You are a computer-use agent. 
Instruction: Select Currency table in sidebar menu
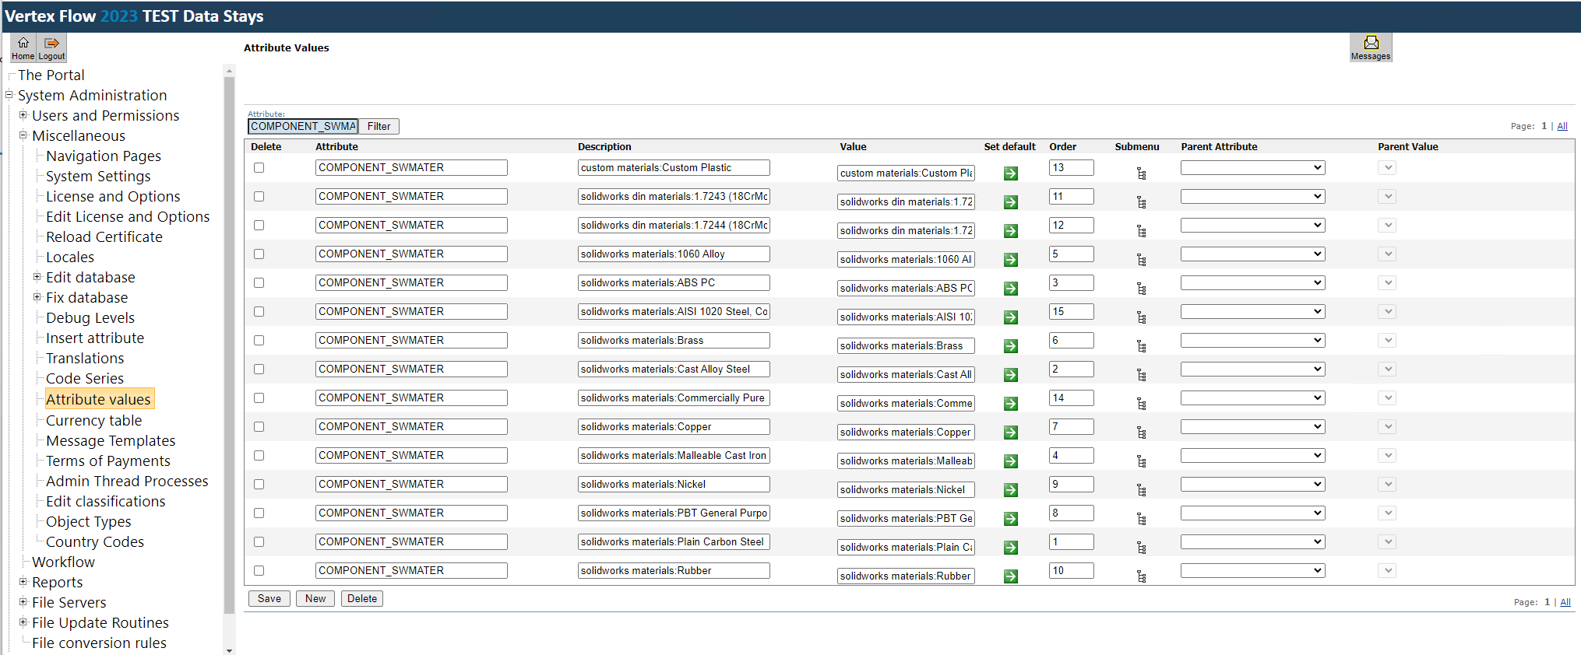[x=93, y=421]
